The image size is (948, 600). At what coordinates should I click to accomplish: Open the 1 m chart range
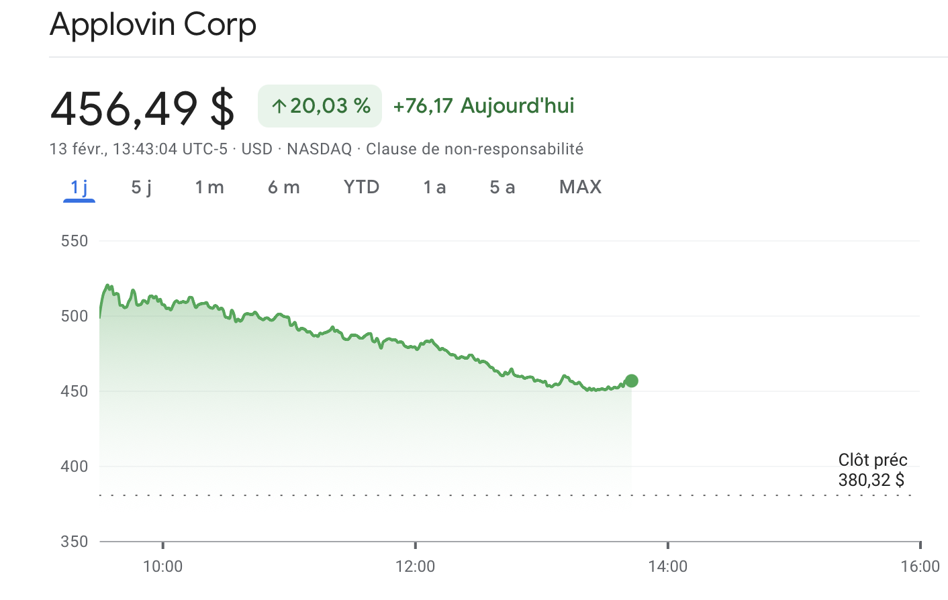point(209,187)
